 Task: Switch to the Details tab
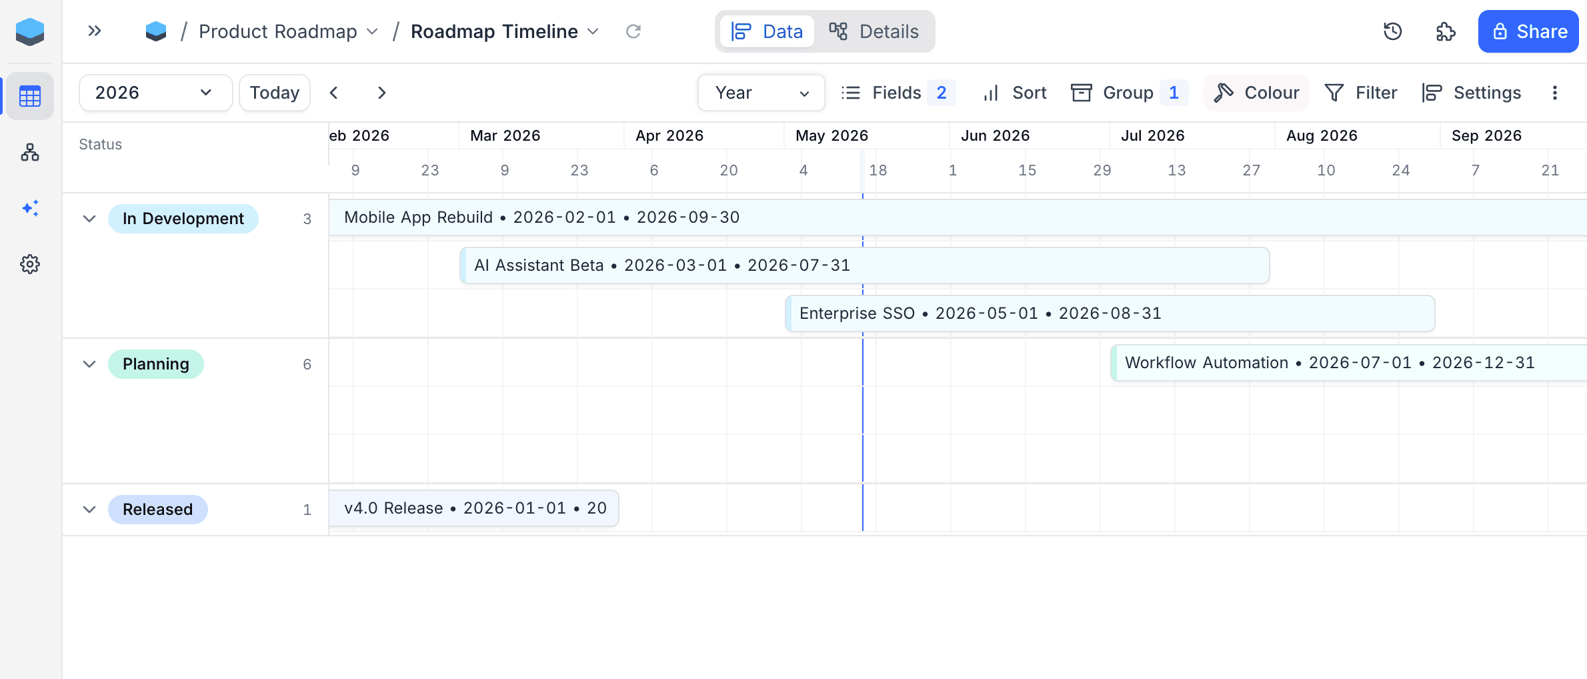coord(874,31)
